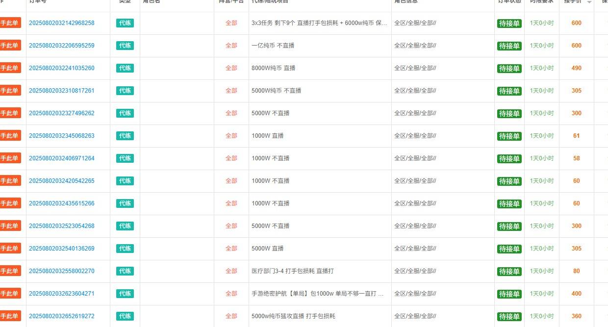Accept the order for 8000W纯币 直播
608x327 pixels.
pos(10,68)
